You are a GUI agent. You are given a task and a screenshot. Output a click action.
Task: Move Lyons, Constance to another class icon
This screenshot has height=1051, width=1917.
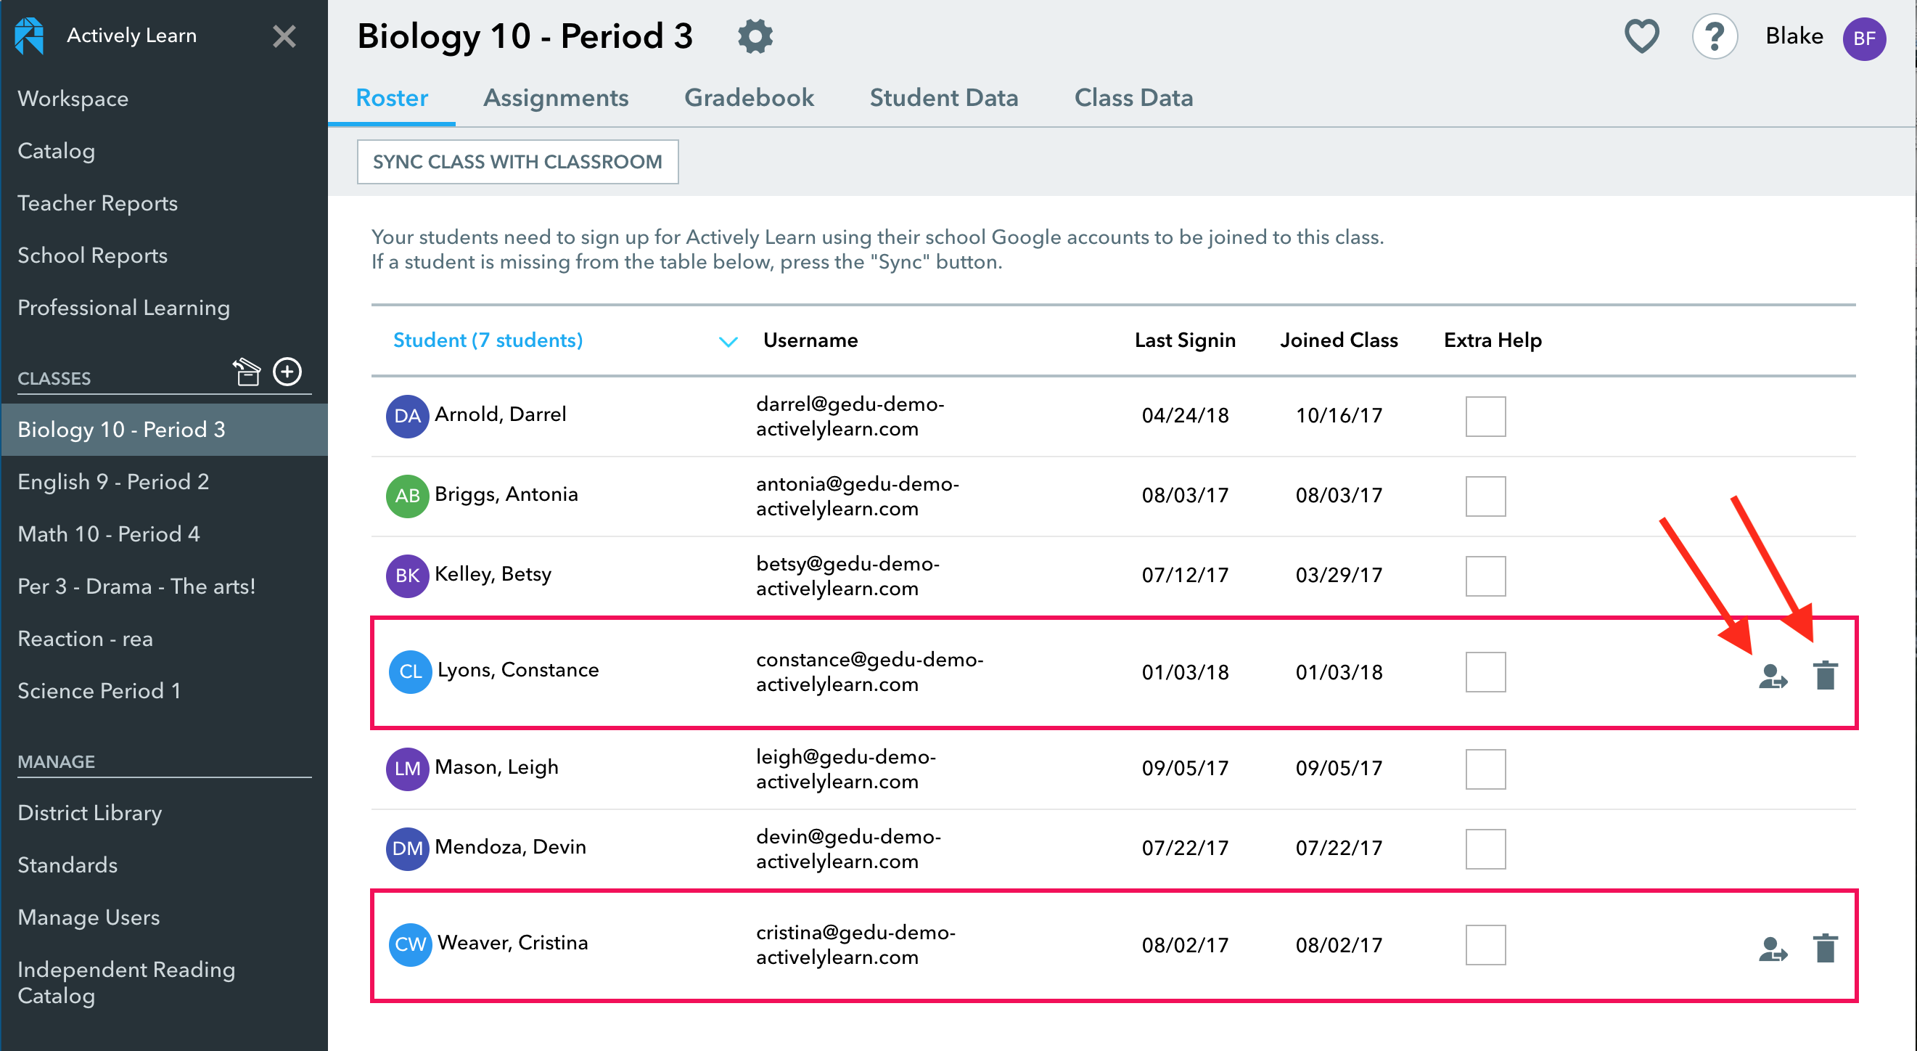pos(1773,676)
